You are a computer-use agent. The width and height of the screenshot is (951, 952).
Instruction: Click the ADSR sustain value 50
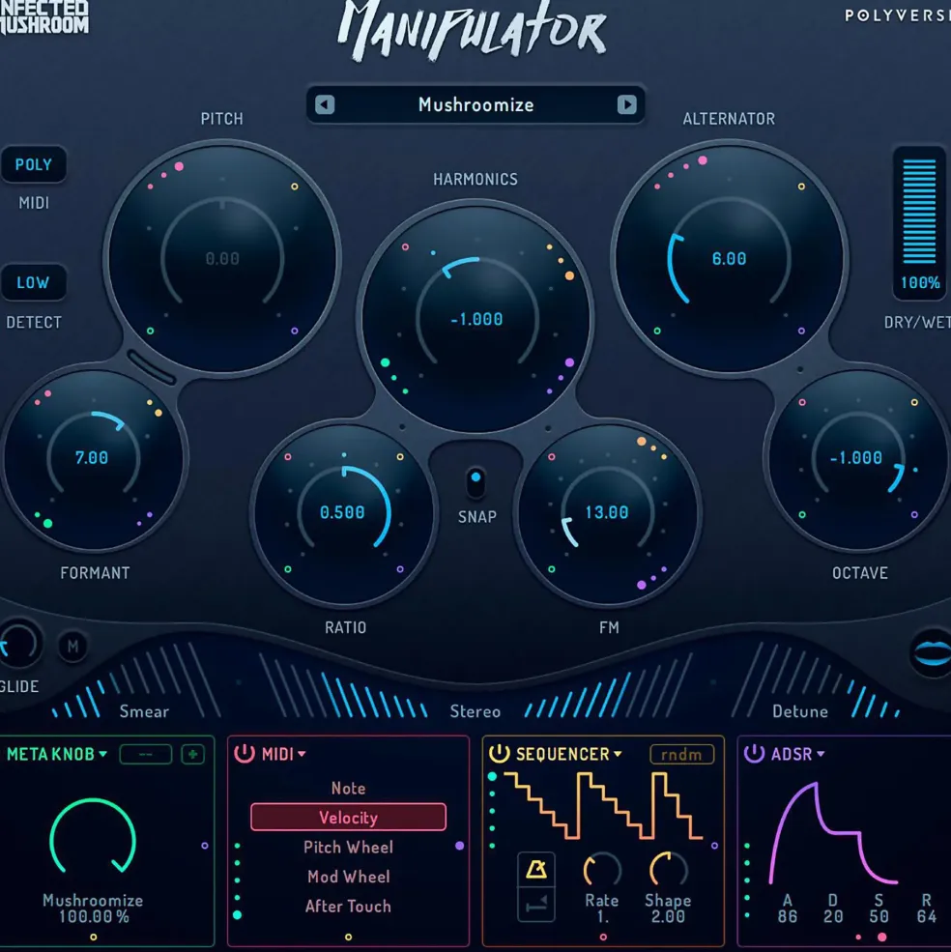[879, 916]
